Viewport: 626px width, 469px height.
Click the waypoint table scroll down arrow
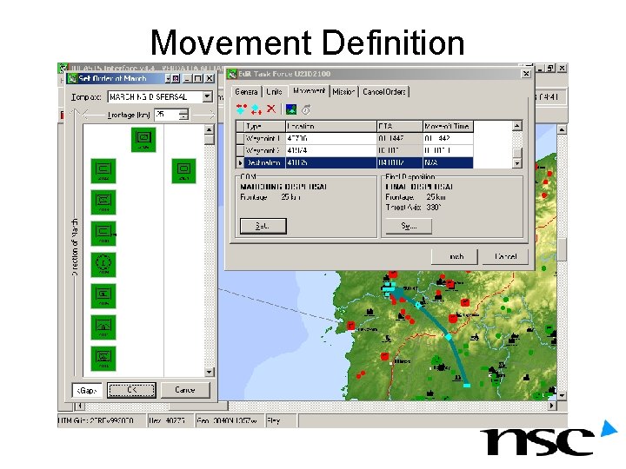point(517,163)
